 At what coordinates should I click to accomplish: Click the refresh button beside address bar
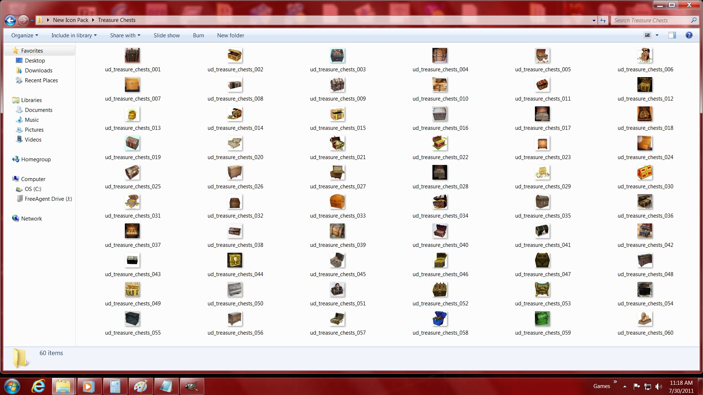click(x=603, y=20)
